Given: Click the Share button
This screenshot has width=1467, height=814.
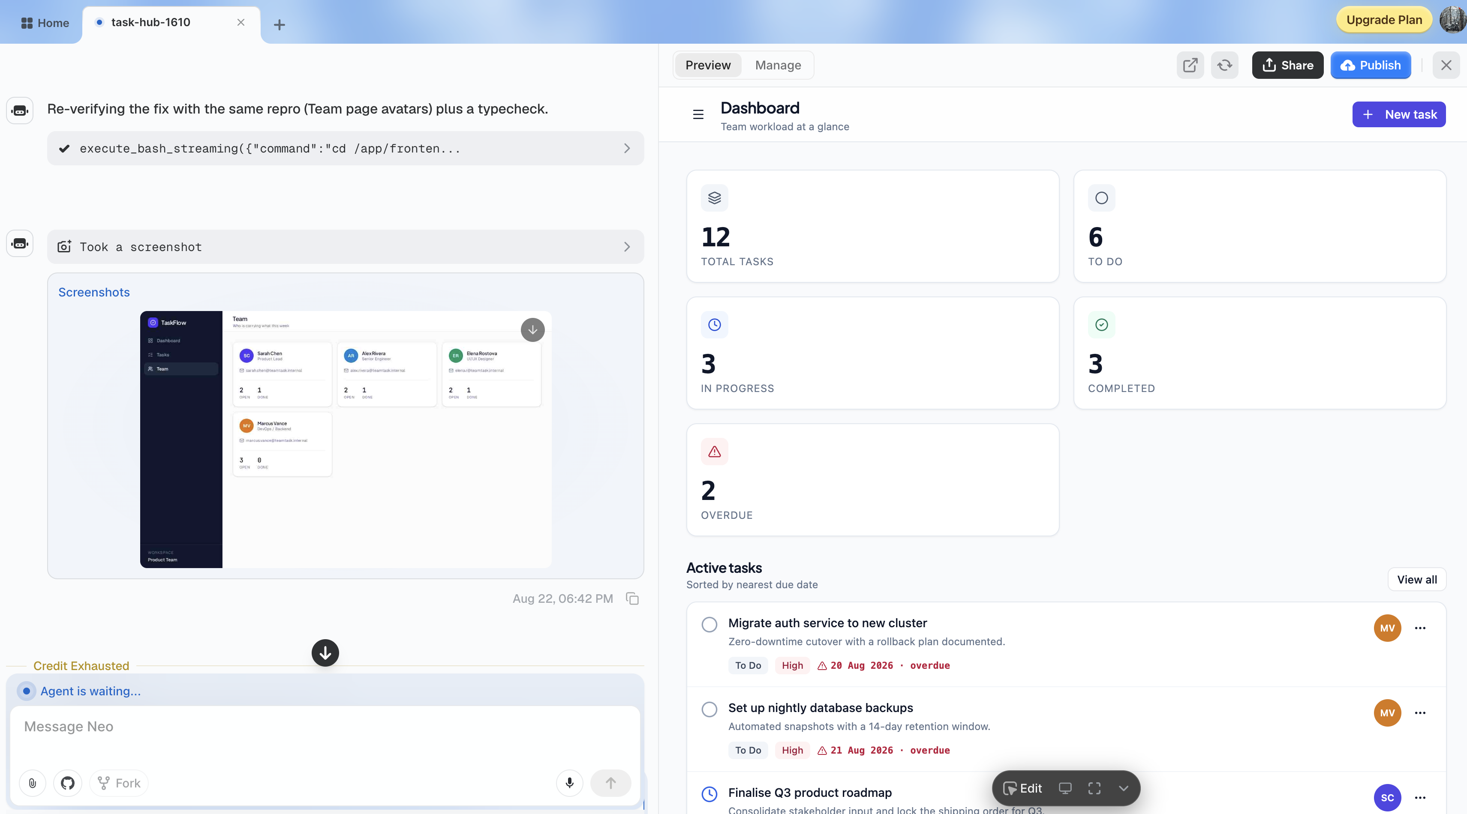Looking at the screenshot, I should pyautogui.click(x=1288, y=66).
